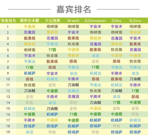Click 手牌术 in CLRoy's rank 9 row

coord(117,73)
